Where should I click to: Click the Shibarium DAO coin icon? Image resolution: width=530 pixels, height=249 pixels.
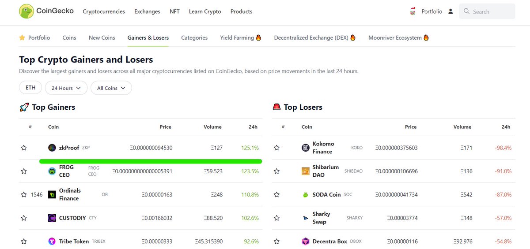coord(306,171)
